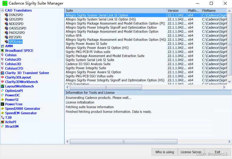The image size is (232, 159).
Task: Maximize the Suite Manager window
Action: pos(211,3)
